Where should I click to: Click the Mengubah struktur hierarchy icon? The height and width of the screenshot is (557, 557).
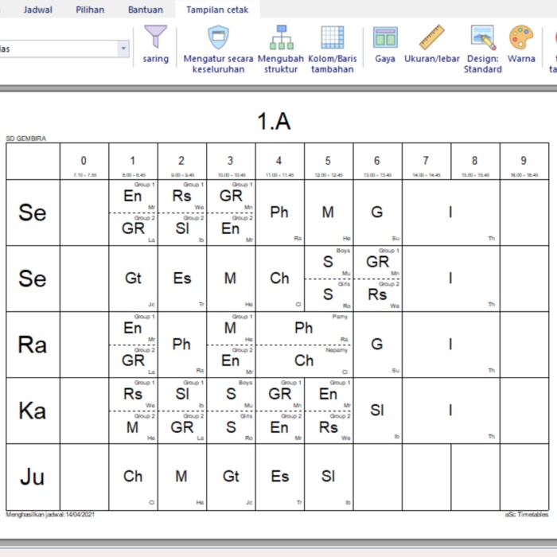(281, 37)
